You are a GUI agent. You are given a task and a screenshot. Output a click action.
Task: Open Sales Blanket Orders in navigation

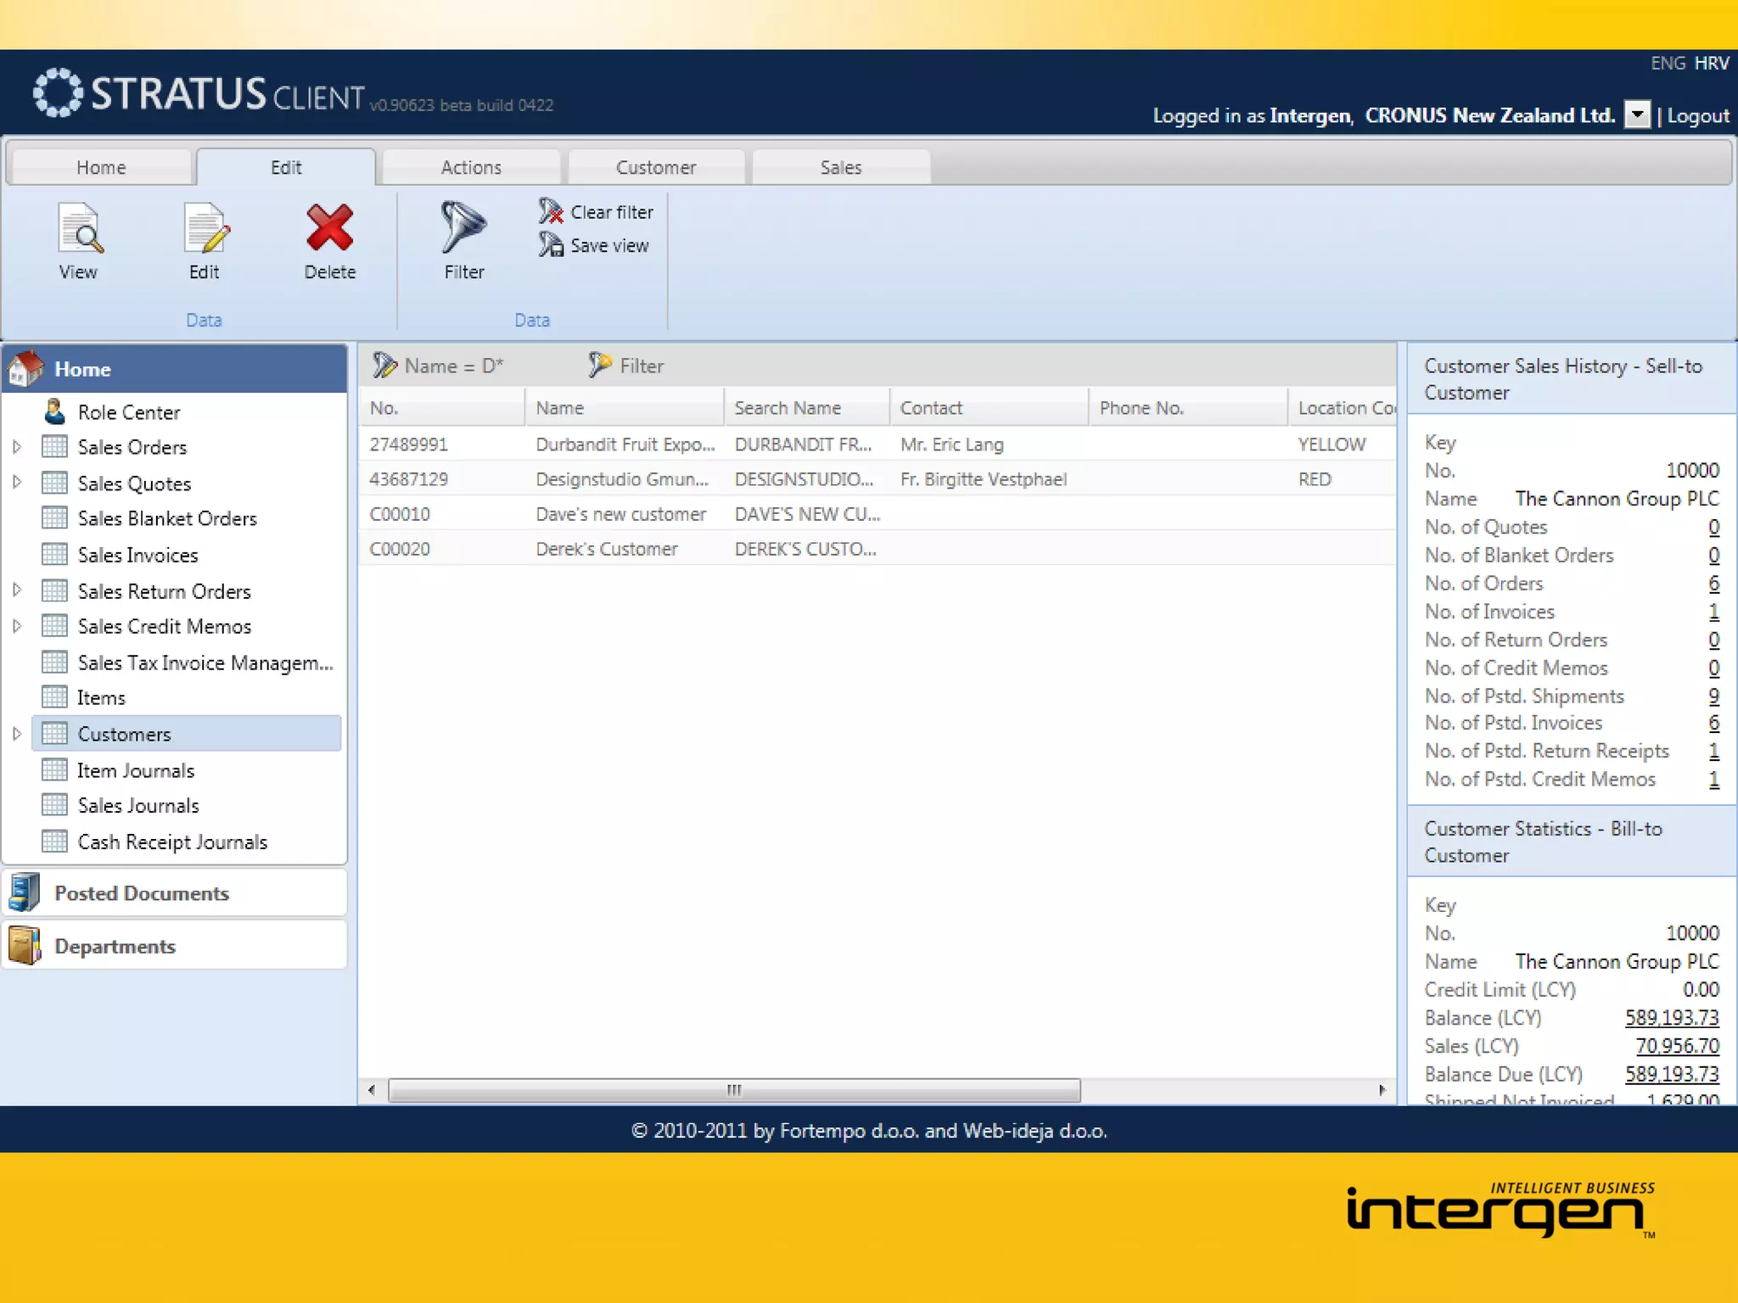click(x=167, y=518)
